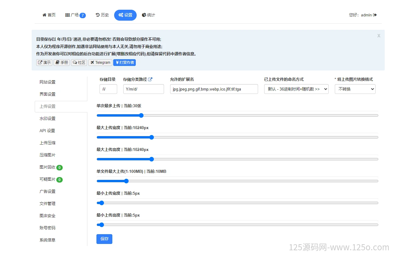This screenshot has height=267, width=406.
Task: Open the 已上传文件的命名方式 dropdown
Action: coord(296,89)
